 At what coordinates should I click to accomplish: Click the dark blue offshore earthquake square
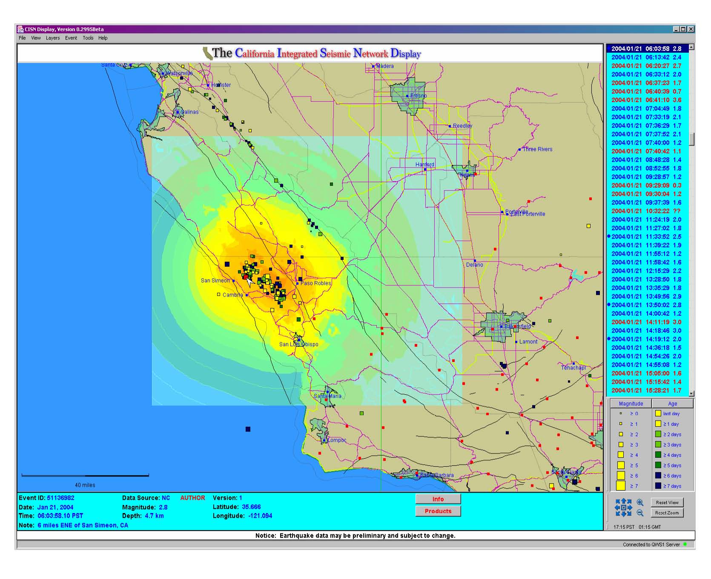[248, 429]
